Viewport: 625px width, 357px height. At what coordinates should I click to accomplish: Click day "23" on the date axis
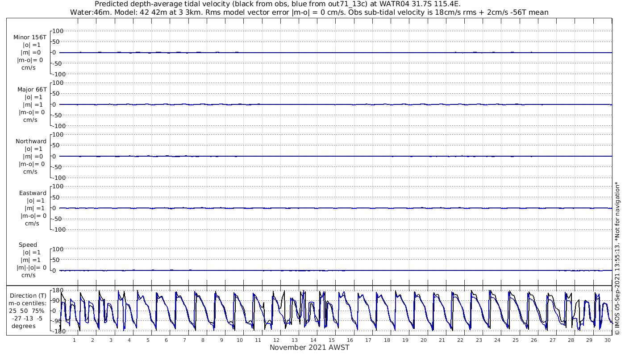479,340
